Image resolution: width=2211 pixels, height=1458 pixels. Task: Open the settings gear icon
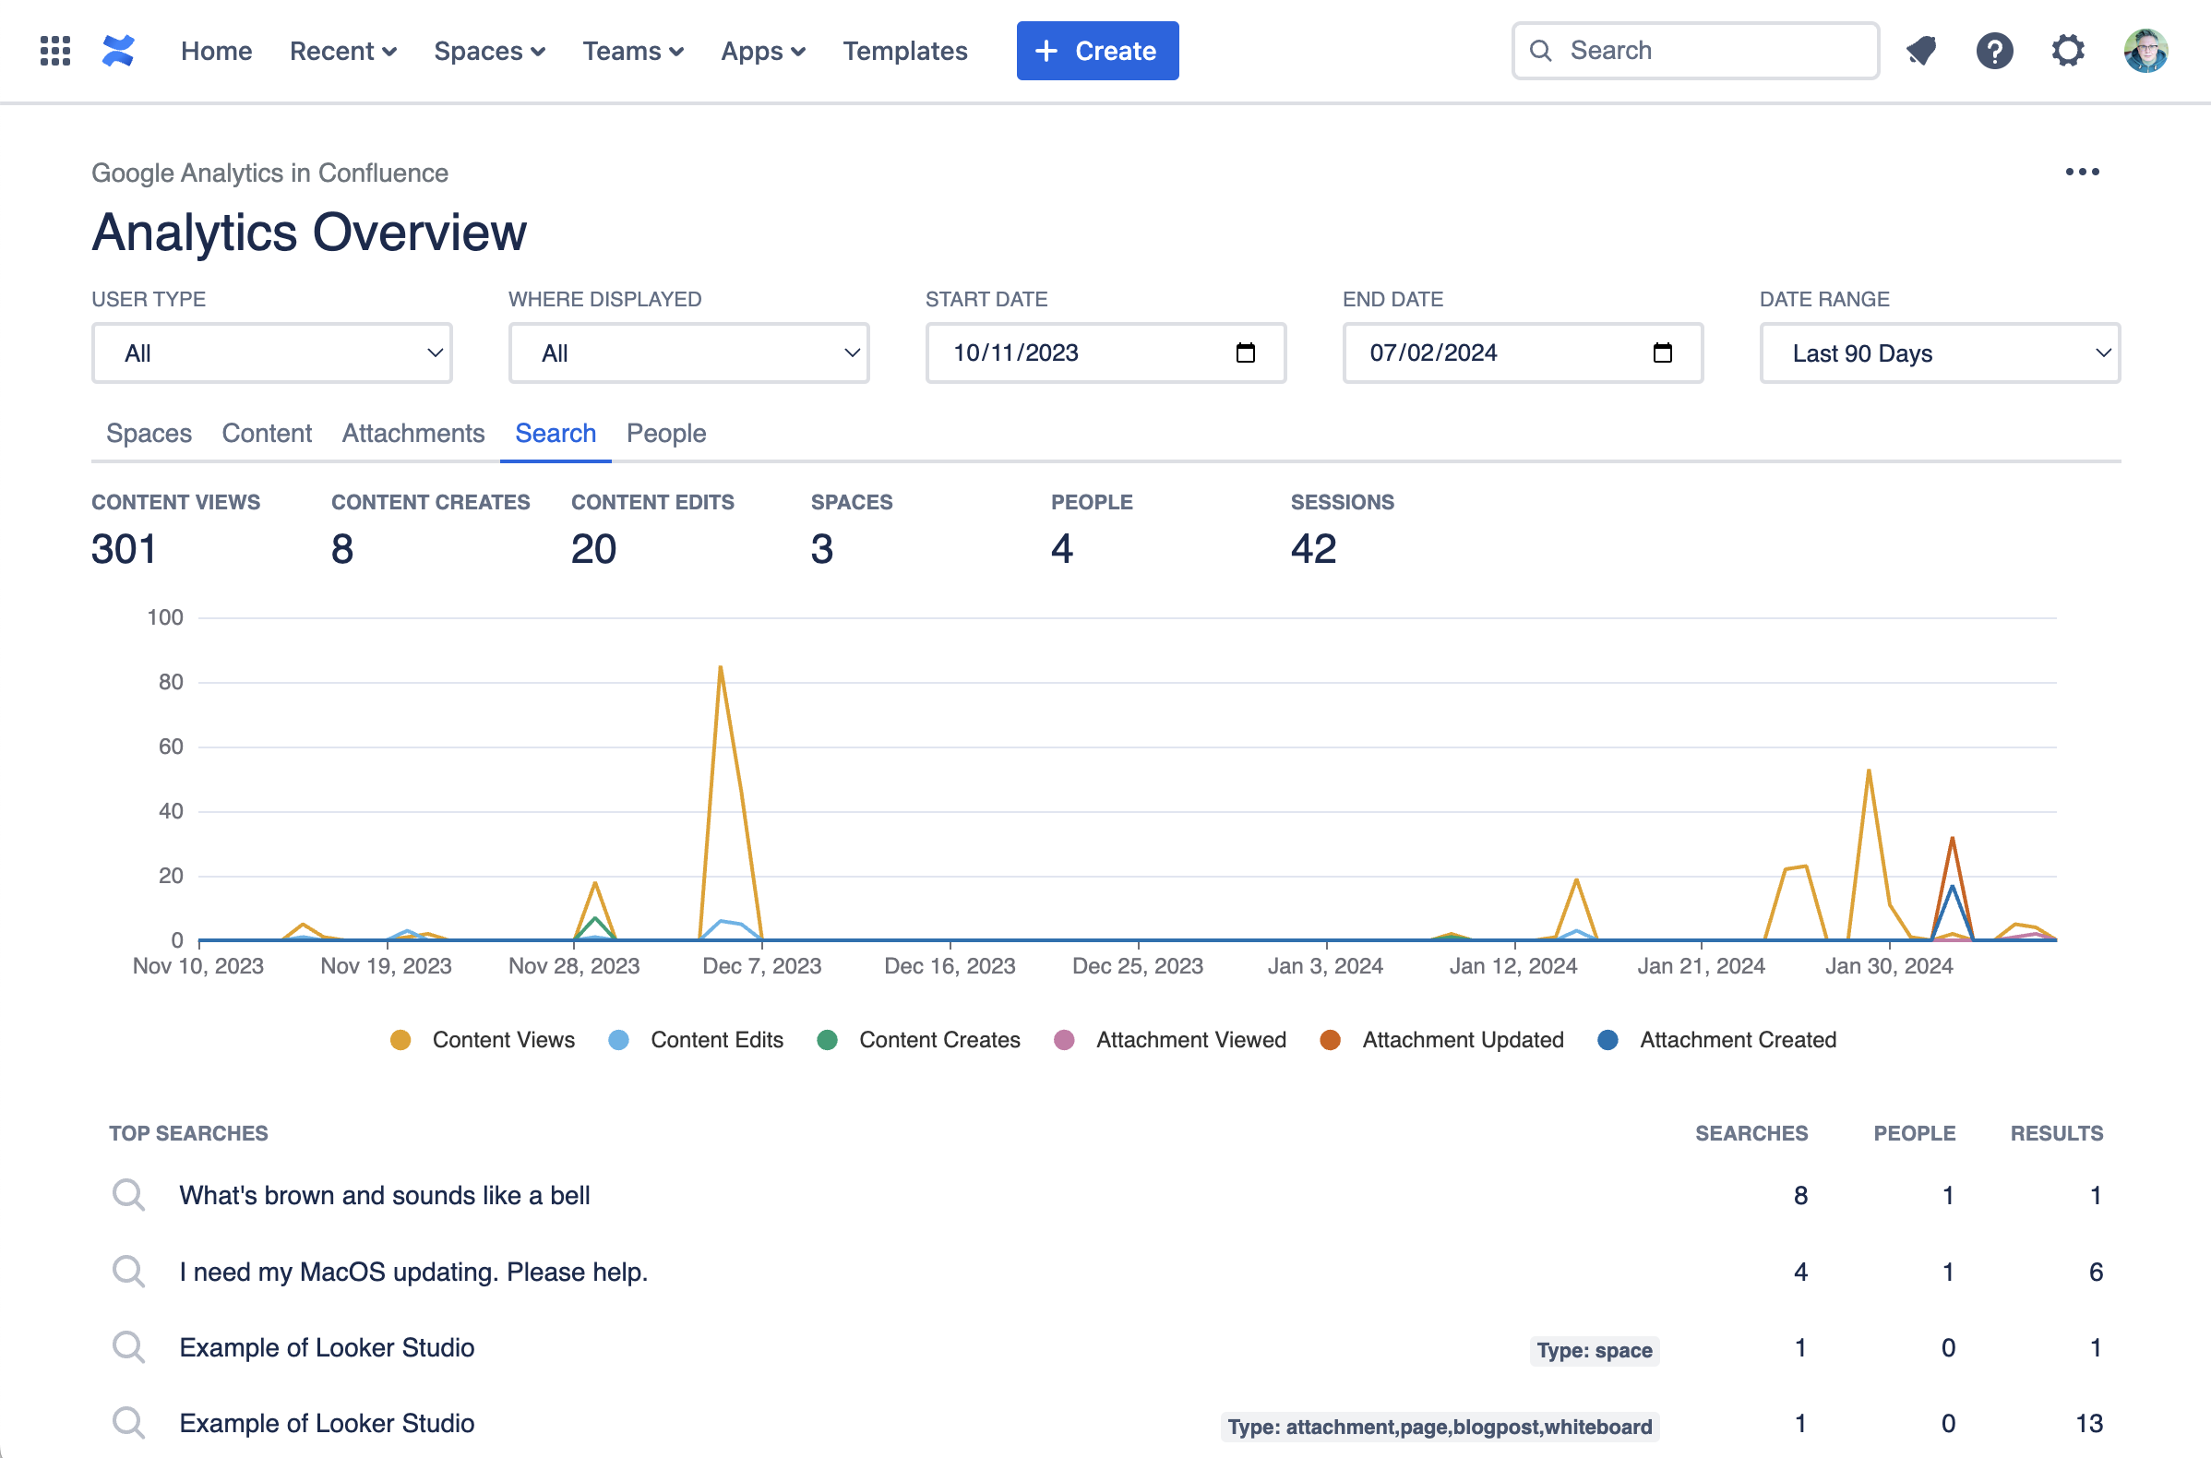[x=2068, y=50]
